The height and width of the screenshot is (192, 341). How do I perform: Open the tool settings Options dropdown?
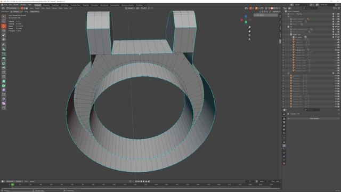click(x=276, y=12)
